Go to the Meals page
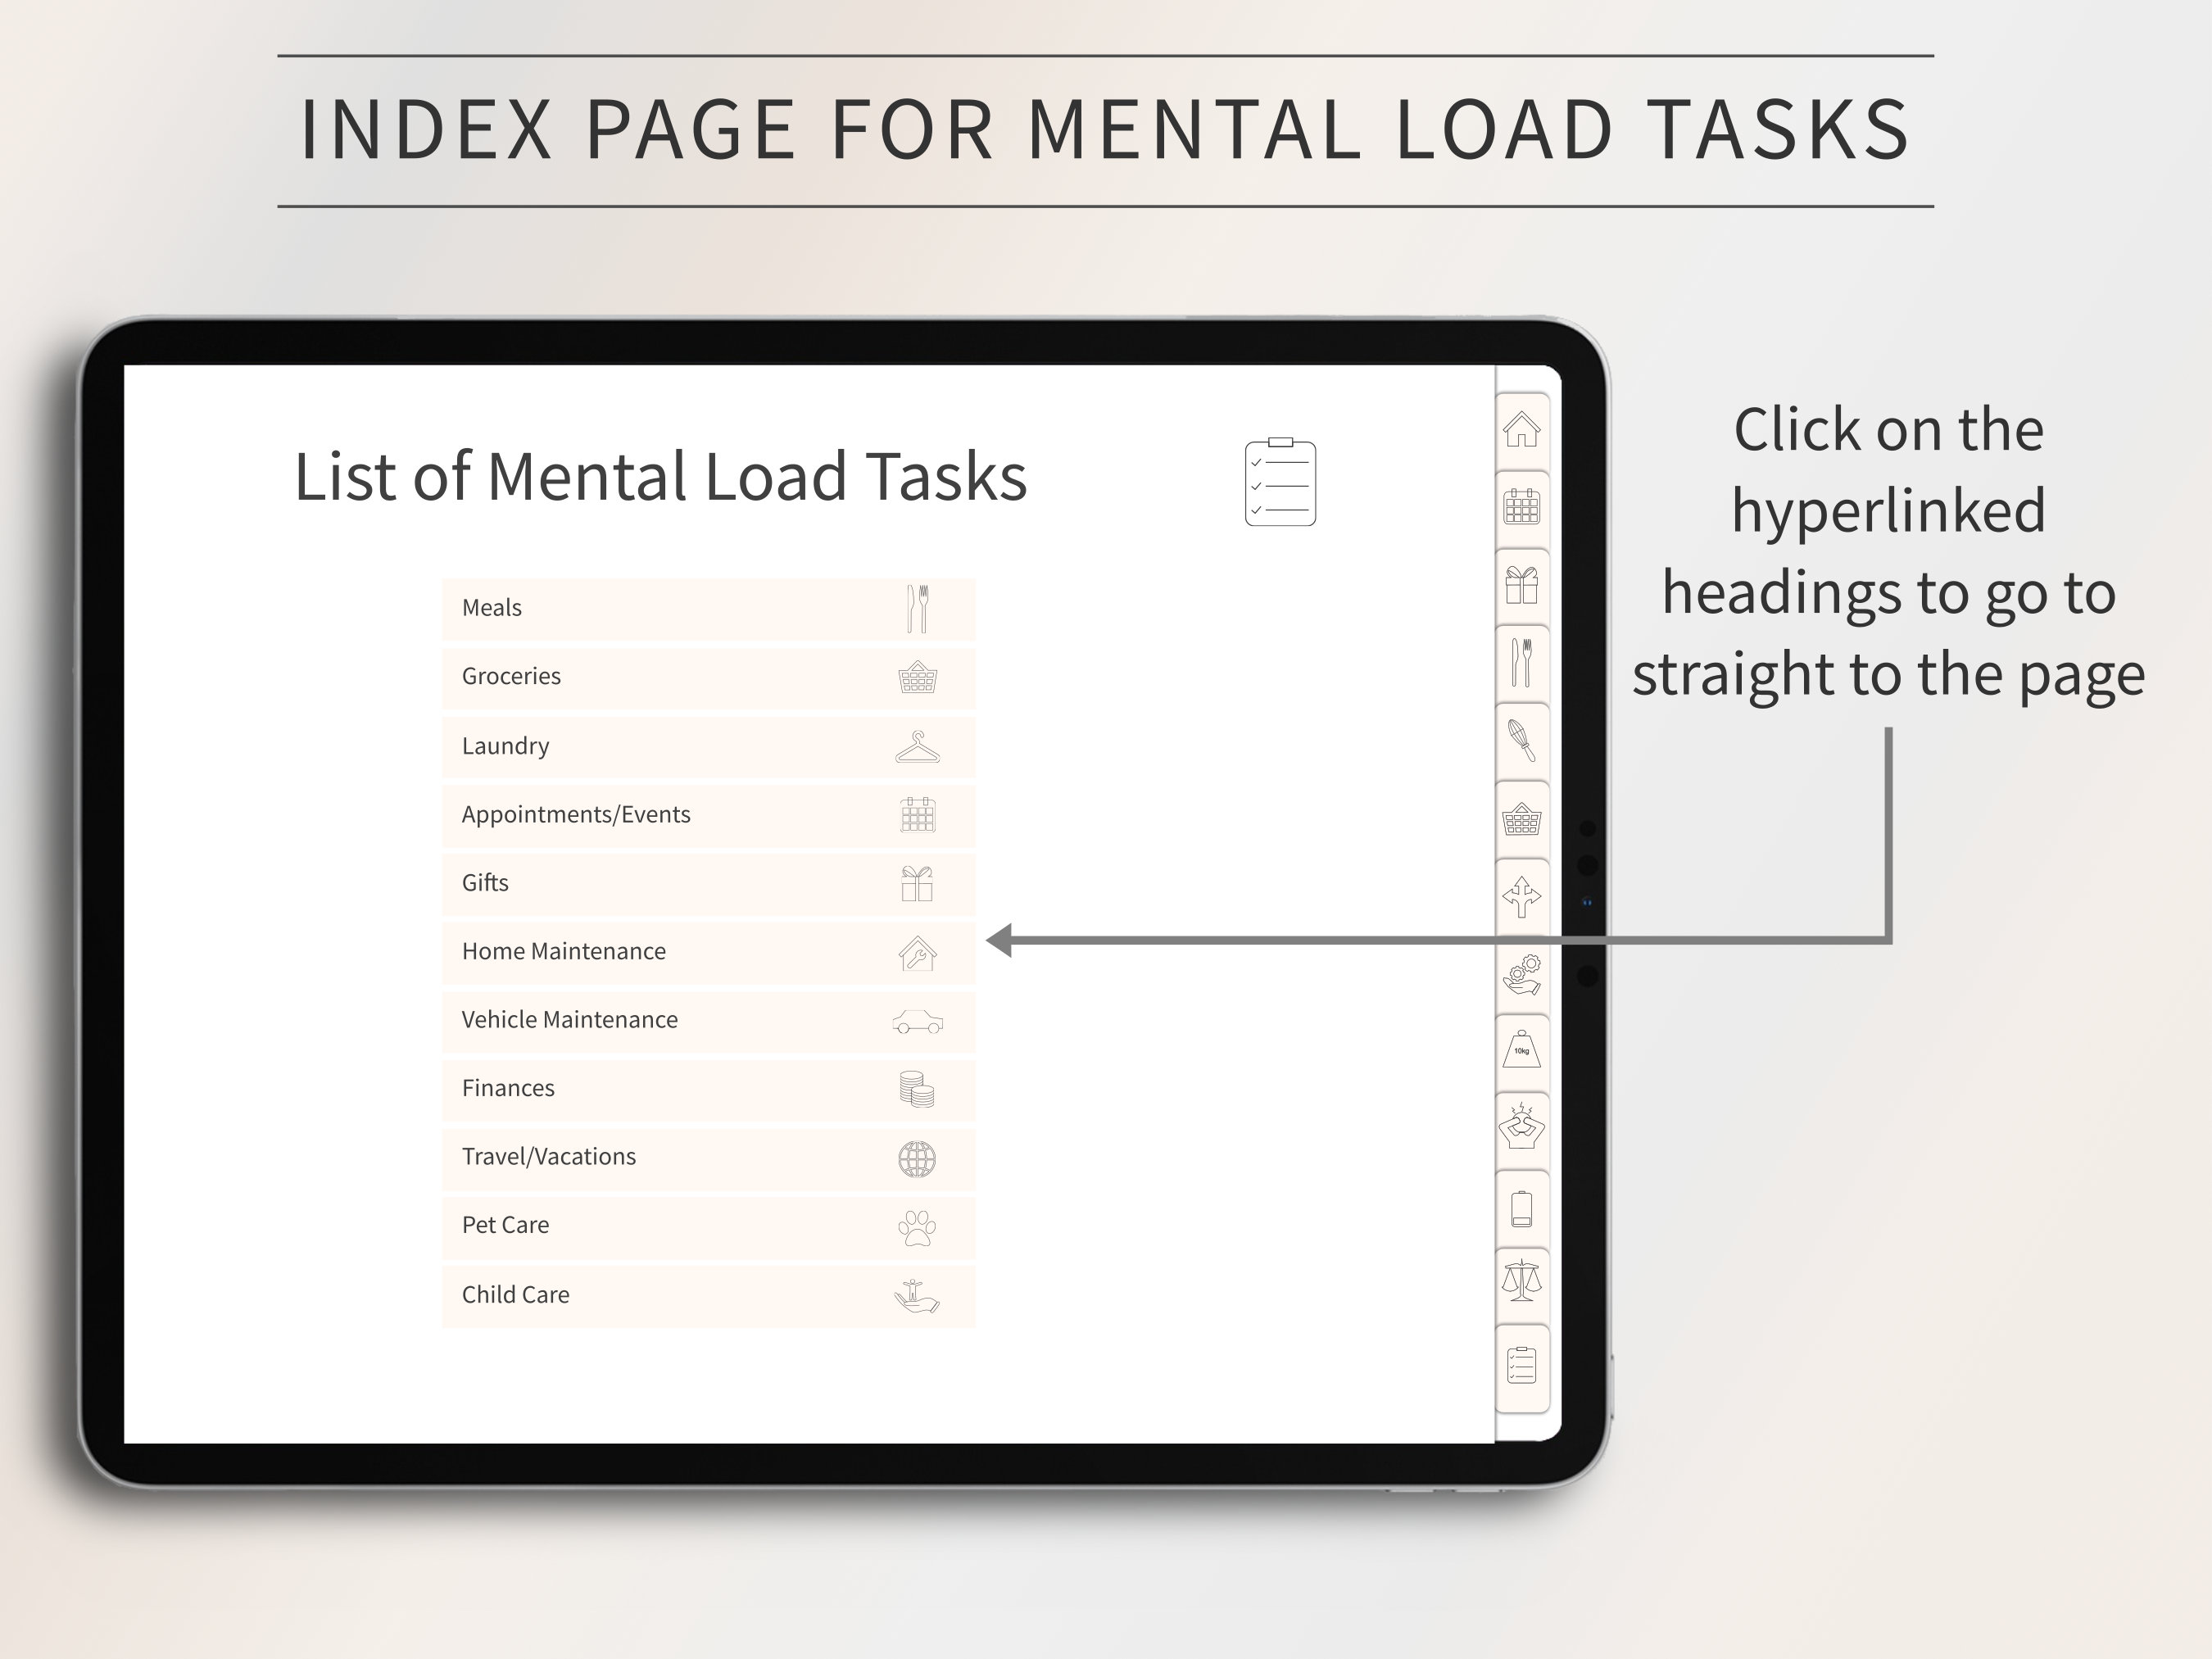 (x=707, y=608)
